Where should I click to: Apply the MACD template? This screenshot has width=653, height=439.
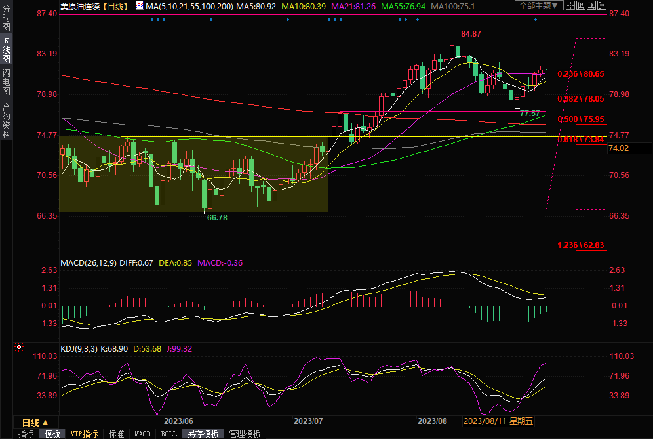click(x=142, y=434)
